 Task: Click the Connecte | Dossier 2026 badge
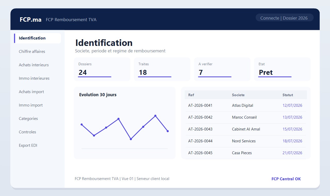[284, 18]
